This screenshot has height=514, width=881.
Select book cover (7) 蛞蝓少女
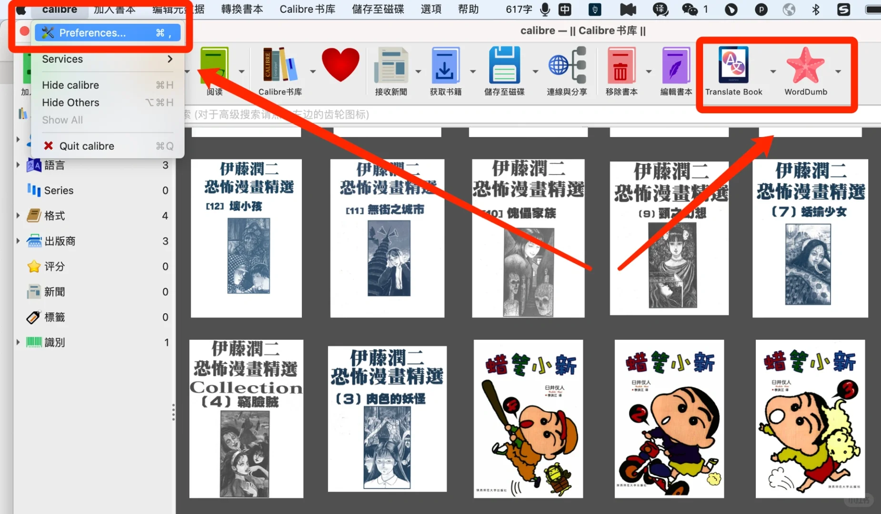click(x=810, y=238)
